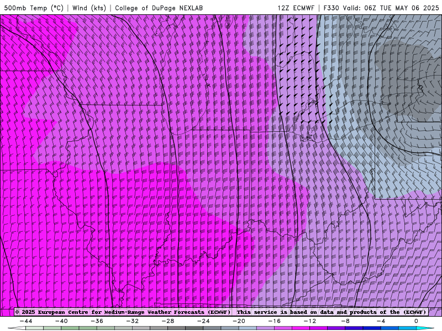Click 'Valid: 06Z TUE MAY 06 2025' text
Viewport: 442px width, 331px height.
[x=391, y=8]
